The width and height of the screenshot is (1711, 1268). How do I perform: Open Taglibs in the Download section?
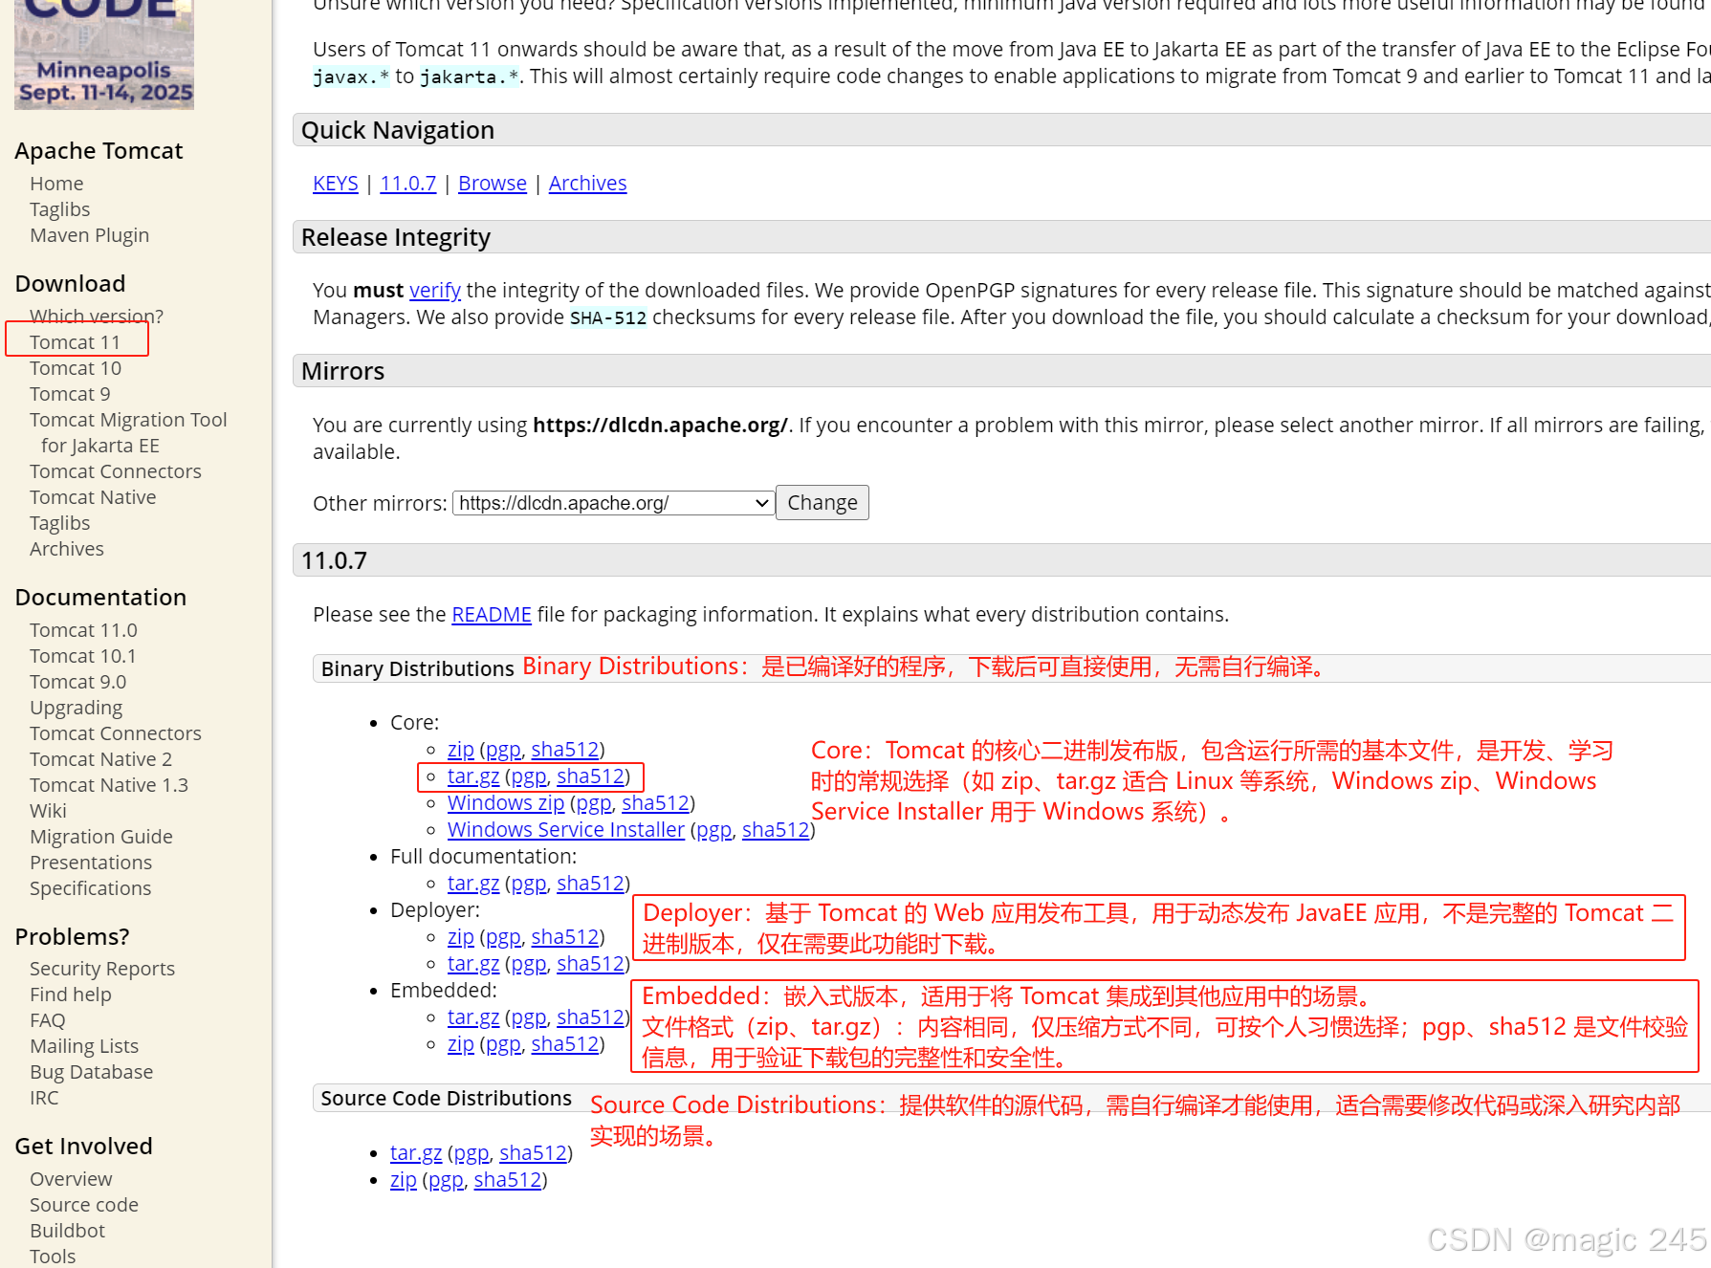click(59, 523)
